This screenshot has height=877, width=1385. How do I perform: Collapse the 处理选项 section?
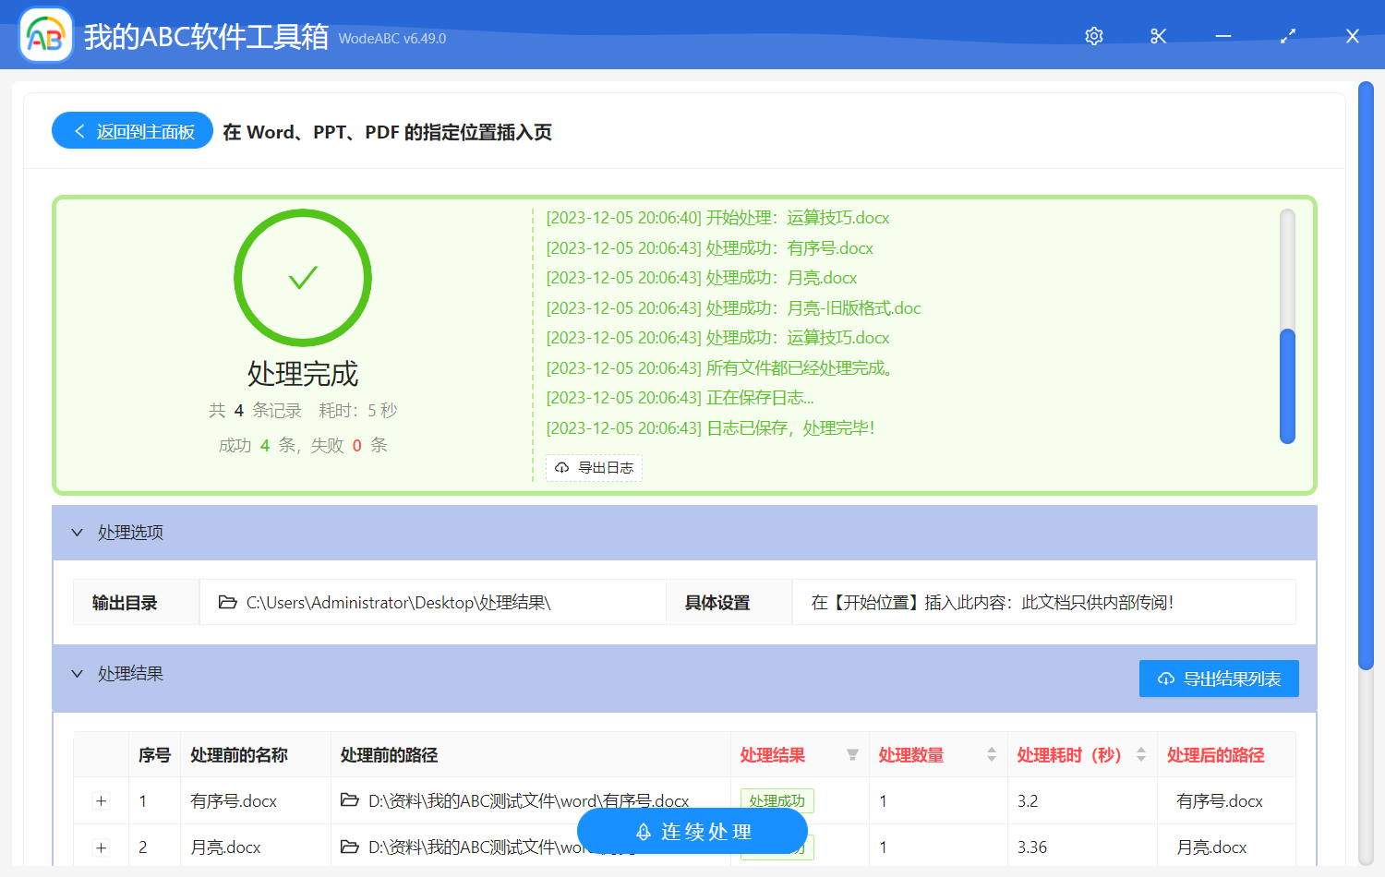pyautogui.click(x=78, y=533)
